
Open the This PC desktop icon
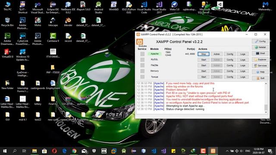7,6
